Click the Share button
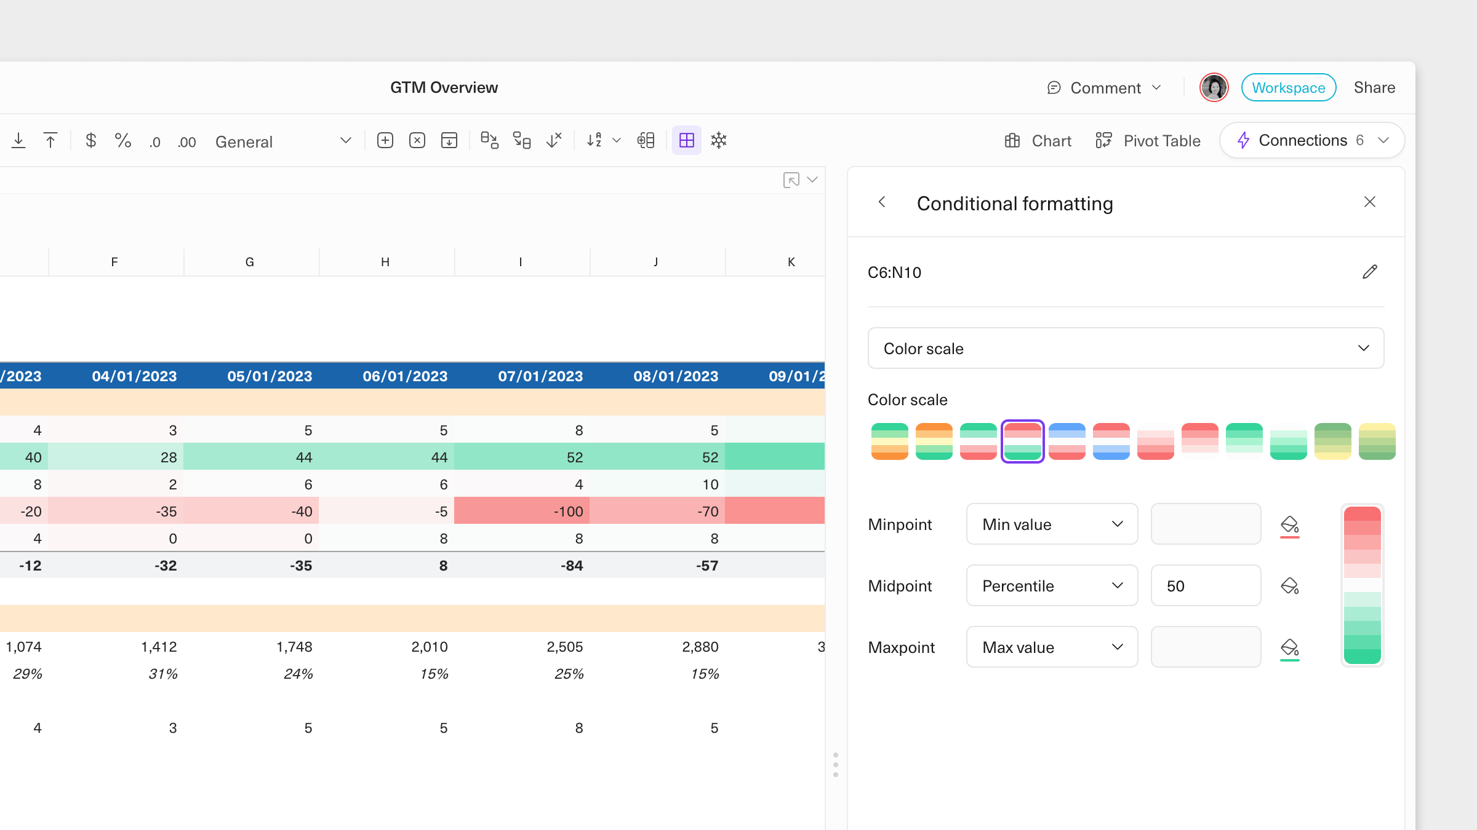The image size is (1477, 830). (1374, 87)
